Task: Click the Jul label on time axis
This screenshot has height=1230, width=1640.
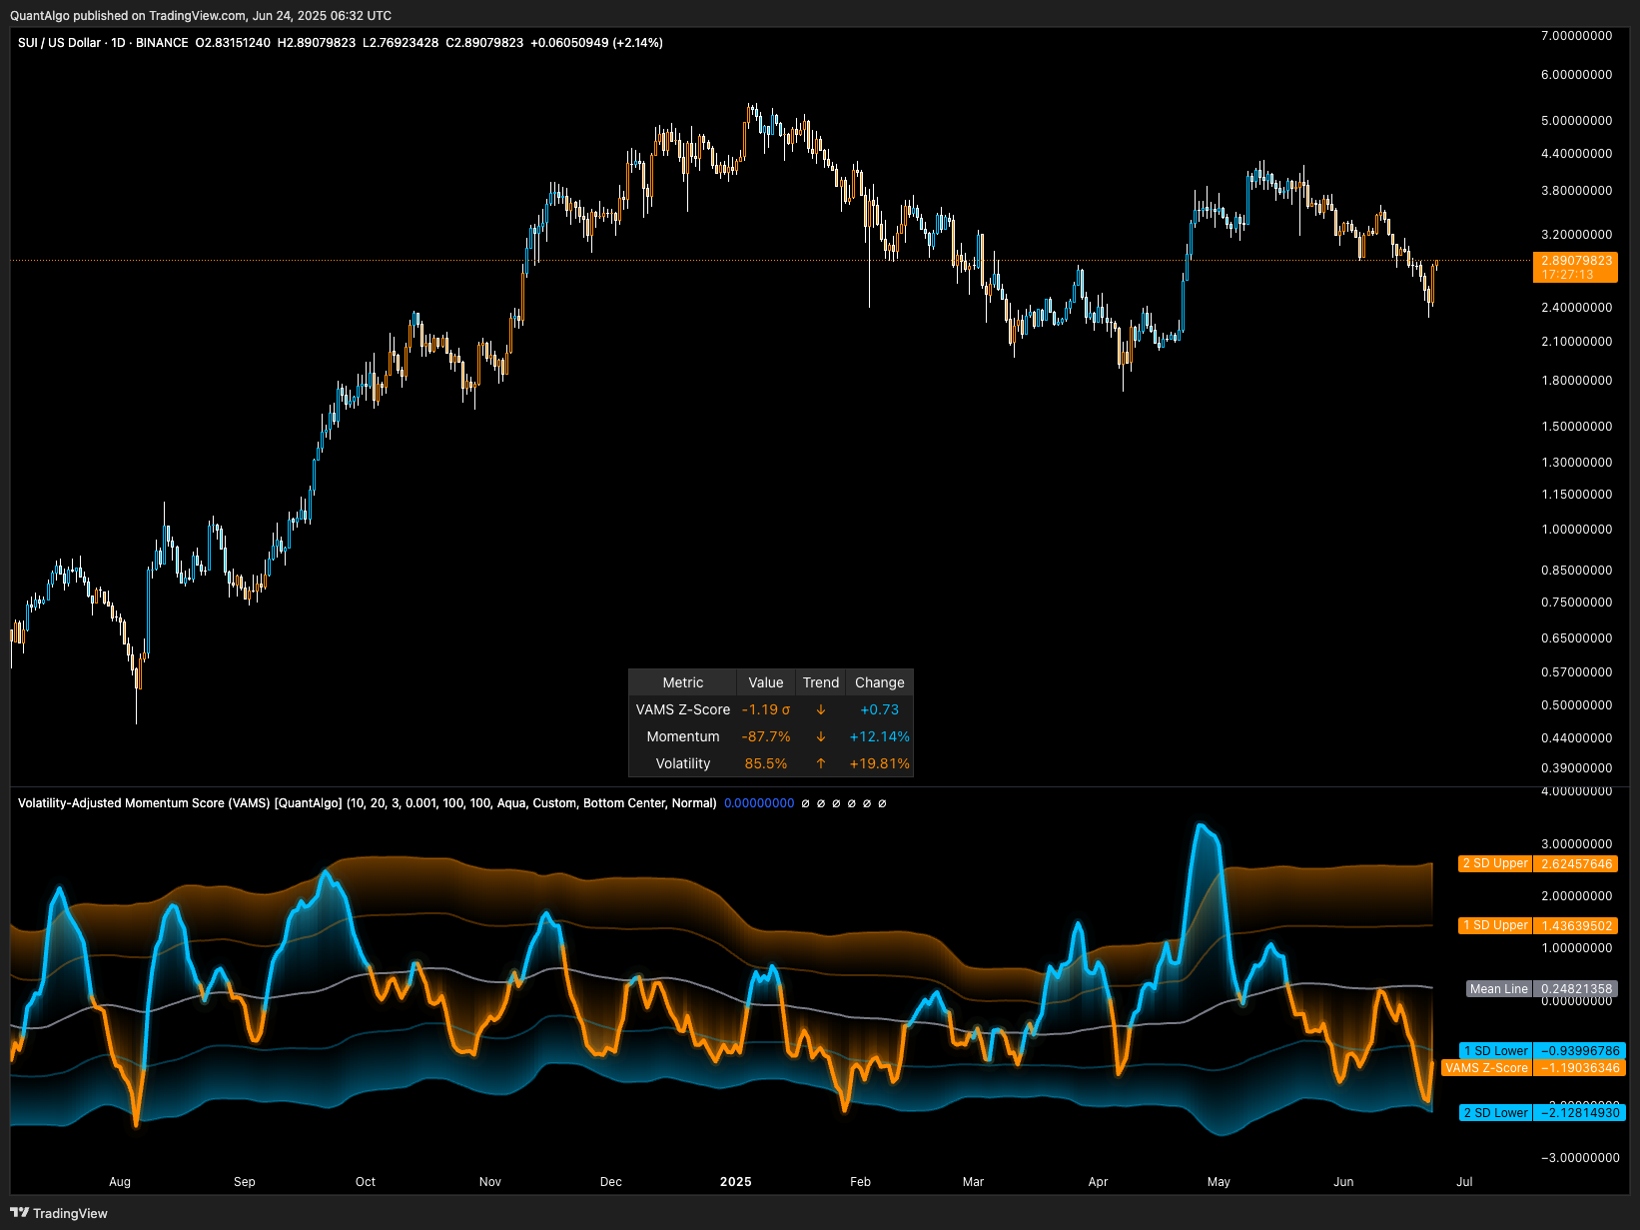Action: click(x=1465, y=1182)
